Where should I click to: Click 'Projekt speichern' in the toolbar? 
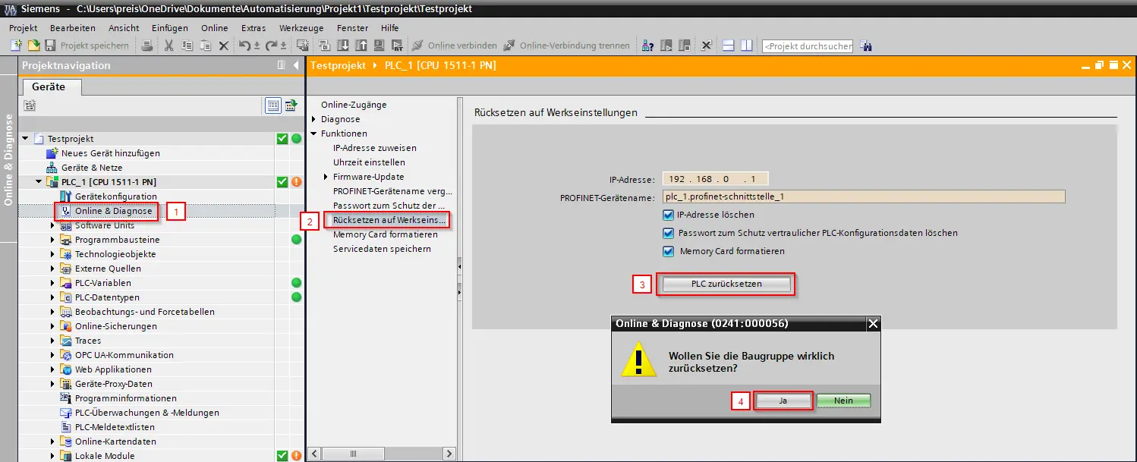point(87,46)
